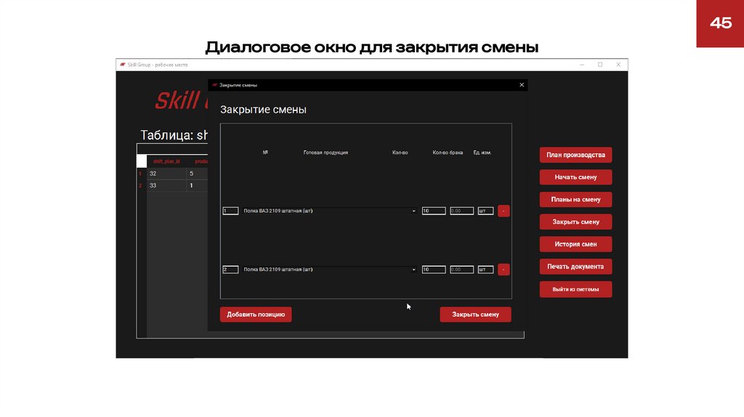The height and width of the screenshot is (417, 744).
Task: Click the Закрытие смены dialog heading
Action: click(x=263, y=110)
